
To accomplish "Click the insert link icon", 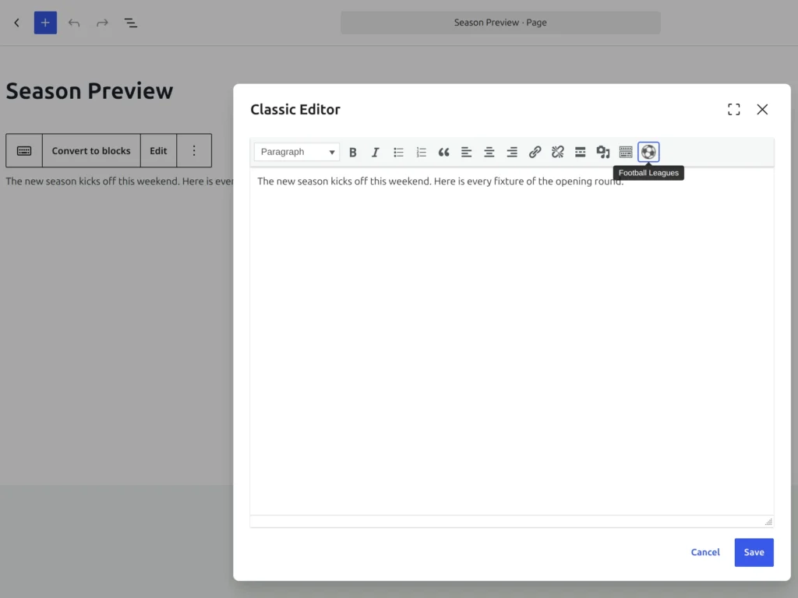I will tap(535, 152).
